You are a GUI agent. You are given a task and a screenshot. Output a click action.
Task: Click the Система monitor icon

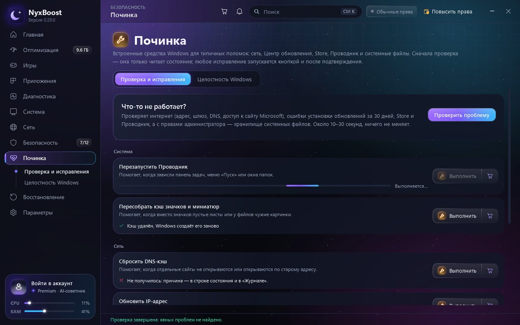point(14,112)
